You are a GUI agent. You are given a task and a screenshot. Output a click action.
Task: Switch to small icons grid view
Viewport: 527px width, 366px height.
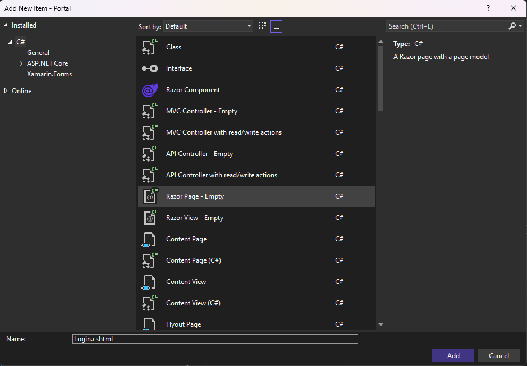(x=262, y=26)
